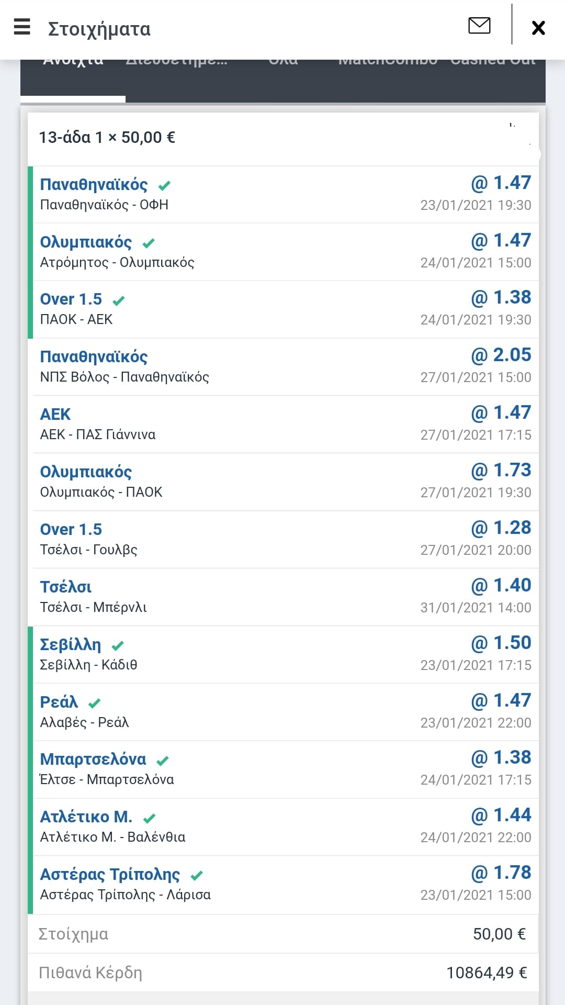Click checkmark next to Μπαρτσελόνα
Viewport: 565px width, 1005px height.
163,760
